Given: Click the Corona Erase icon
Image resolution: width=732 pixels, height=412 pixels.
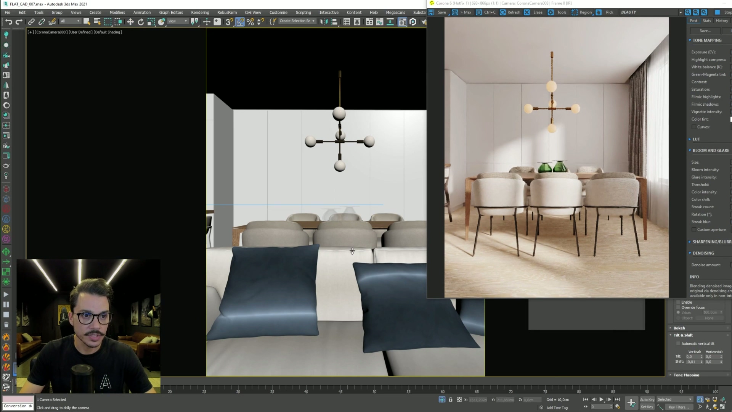Looking at the screenshot, I should [527, 12].
